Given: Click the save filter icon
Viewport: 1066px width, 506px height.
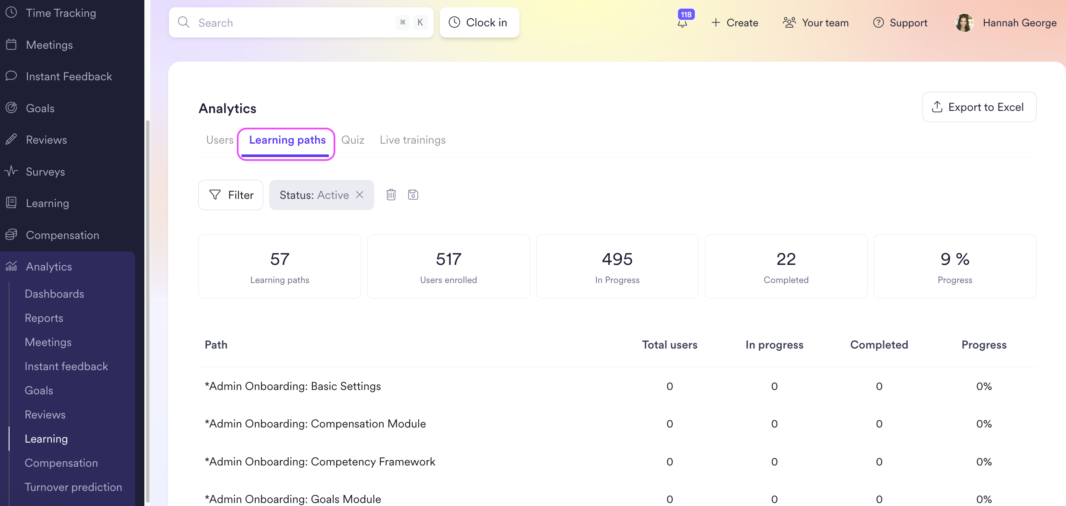Looking at the screenshot, I should pyautogui.click(x=413, y=195).
